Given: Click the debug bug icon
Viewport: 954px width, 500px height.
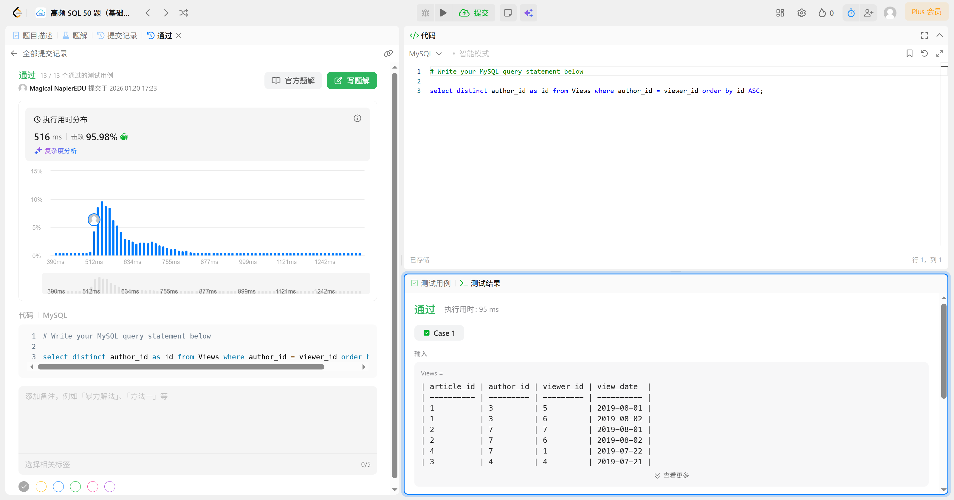Looking at the screenshot, I should (x=425, y=13).
